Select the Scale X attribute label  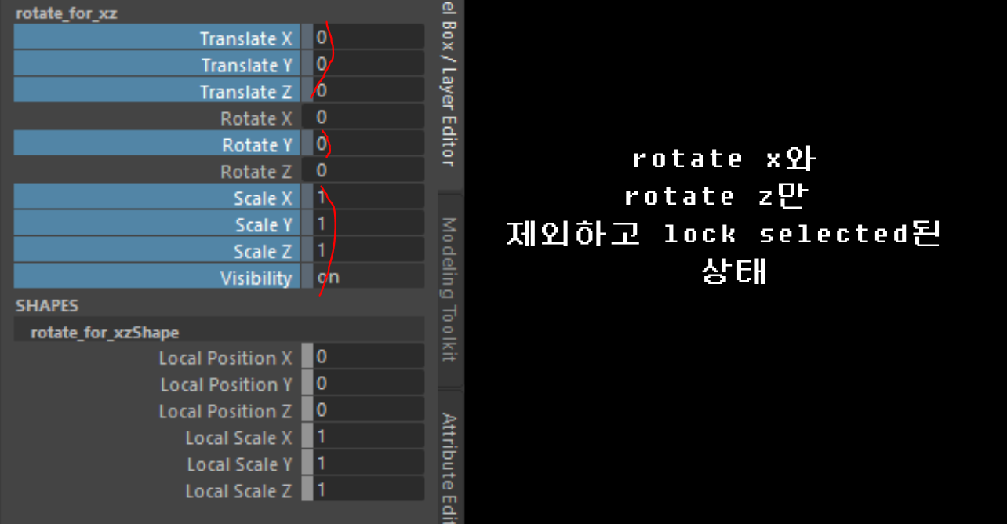(x=263, y=198)
